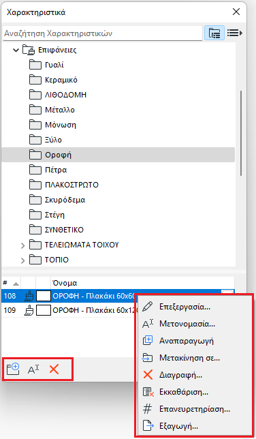Click the Πέτρα folder icon
The width and height of the screenshot is (256, 439).
(x=35, y=170)
